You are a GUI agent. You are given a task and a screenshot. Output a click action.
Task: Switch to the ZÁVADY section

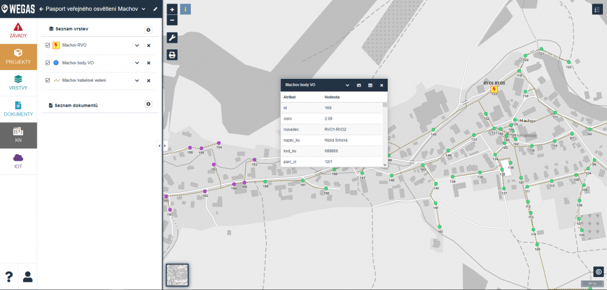coord(18,31)
